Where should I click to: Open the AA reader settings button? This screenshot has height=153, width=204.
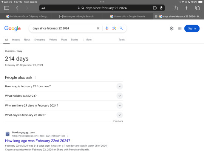coord(43,8)
